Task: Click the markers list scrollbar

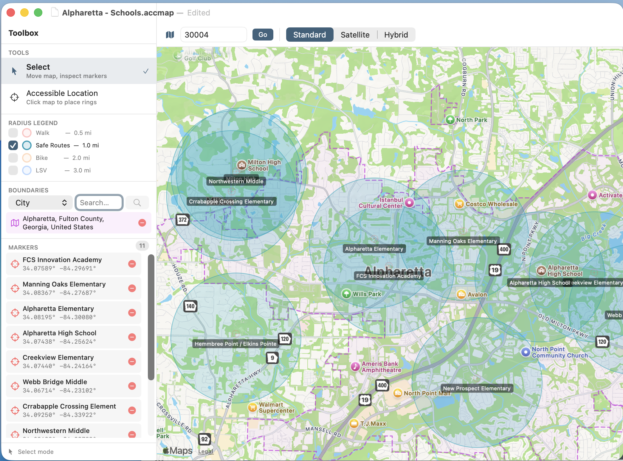Action: 151,317
